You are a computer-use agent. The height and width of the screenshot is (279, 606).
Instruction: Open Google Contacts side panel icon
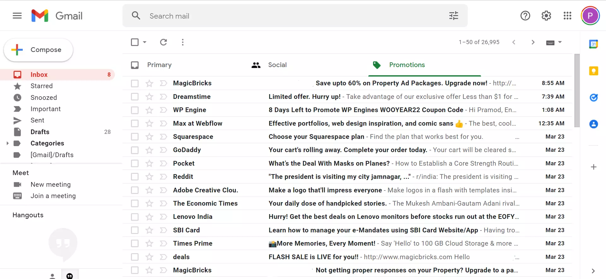click(x=594, y=124)
